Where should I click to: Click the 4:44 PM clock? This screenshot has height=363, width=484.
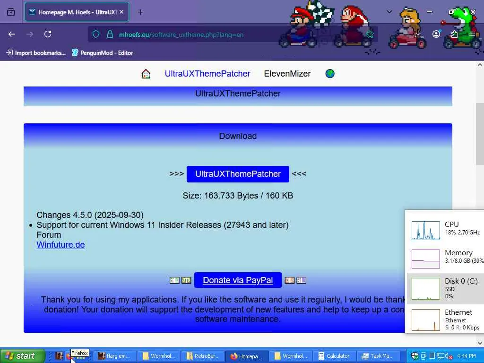coord(467,356)
